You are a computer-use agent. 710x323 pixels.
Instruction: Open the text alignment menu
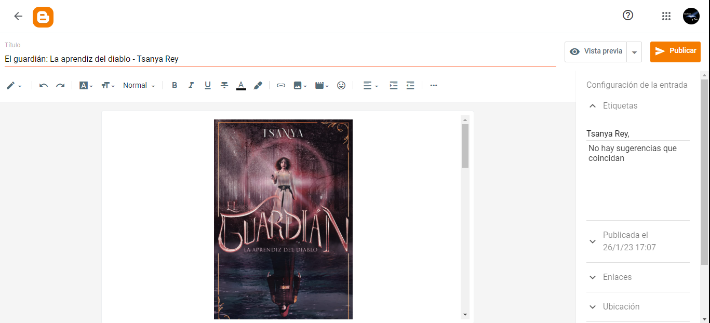point(370,86)
